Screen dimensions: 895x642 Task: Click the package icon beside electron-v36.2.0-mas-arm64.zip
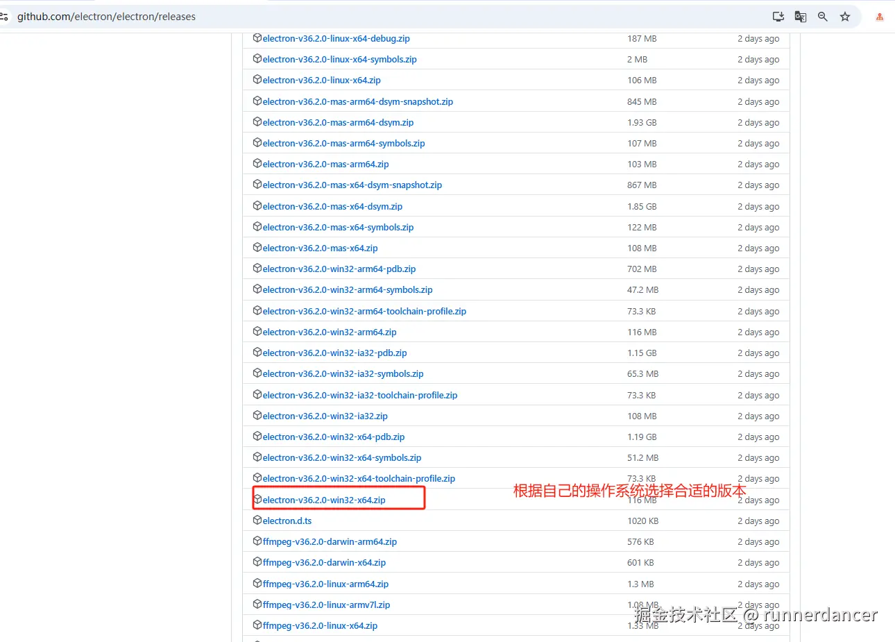(257, 164)
